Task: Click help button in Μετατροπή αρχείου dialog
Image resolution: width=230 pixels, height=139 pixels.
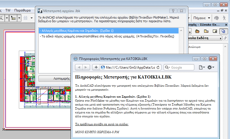Action: coord(173,11)
